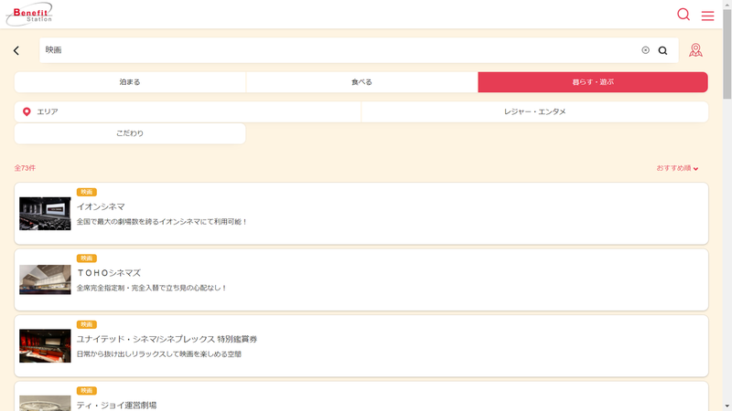
Task: Switch to 食べる tab
Action: point(361,82)
